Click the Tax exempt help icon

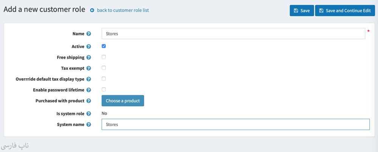pos(89,68)
